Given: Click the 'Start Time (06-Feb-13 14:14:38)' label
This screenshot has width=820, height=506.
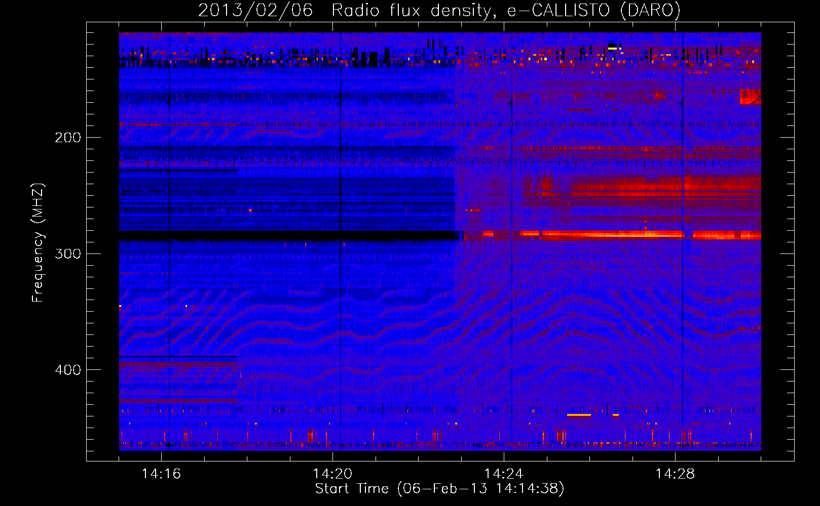Looking at the screenshot, I should click(x=439, y=489).
